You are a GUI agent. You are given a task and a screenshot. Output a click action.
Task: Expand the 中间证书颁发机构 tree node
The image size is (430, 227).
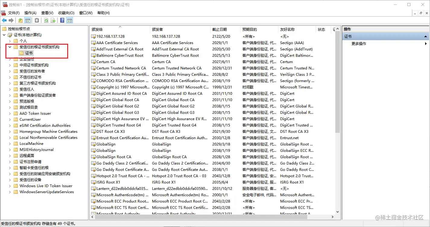pos(10,65)
